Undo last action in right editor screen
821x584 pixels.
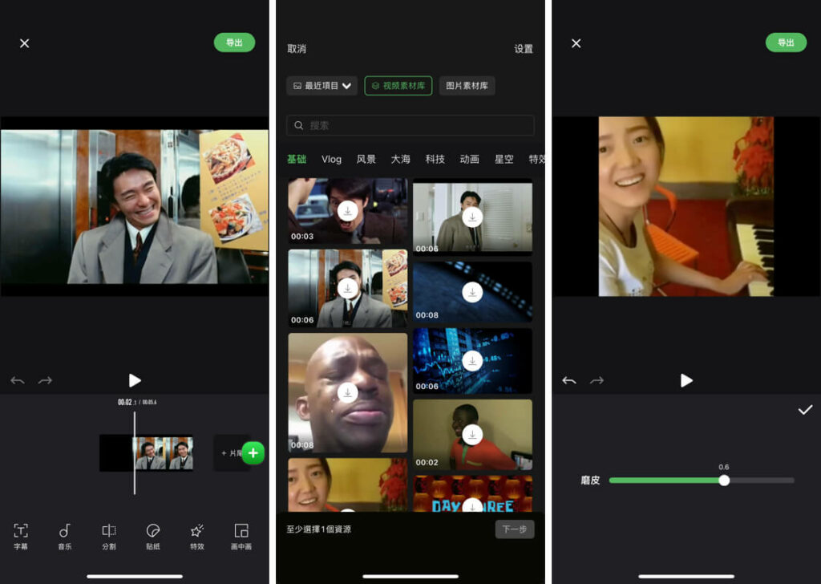[x=569, y=380]
